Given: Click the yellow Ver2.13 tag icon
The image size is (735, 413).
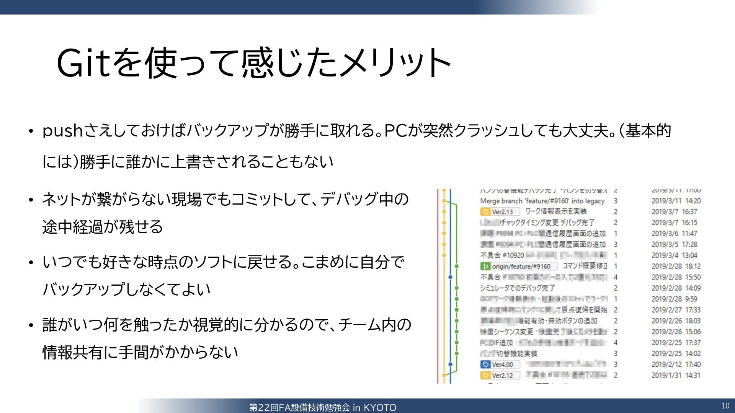Looking at the screenshot, I should tap(485, 212).
